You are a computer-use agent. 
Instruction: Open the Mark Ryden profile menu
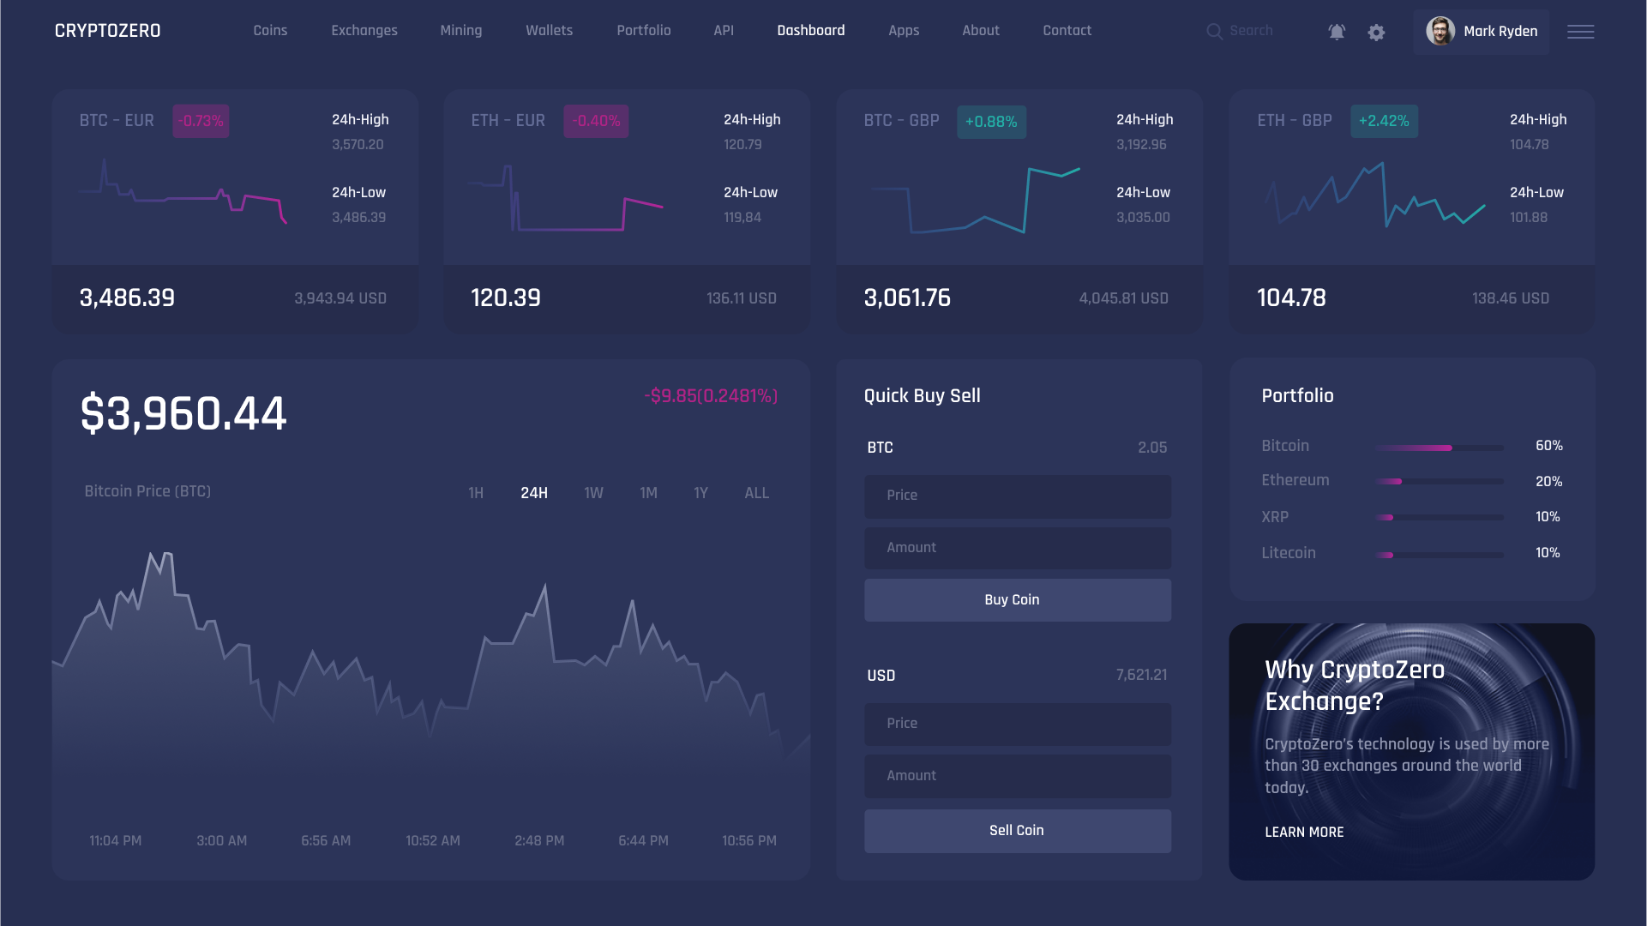click(1500, 32)
